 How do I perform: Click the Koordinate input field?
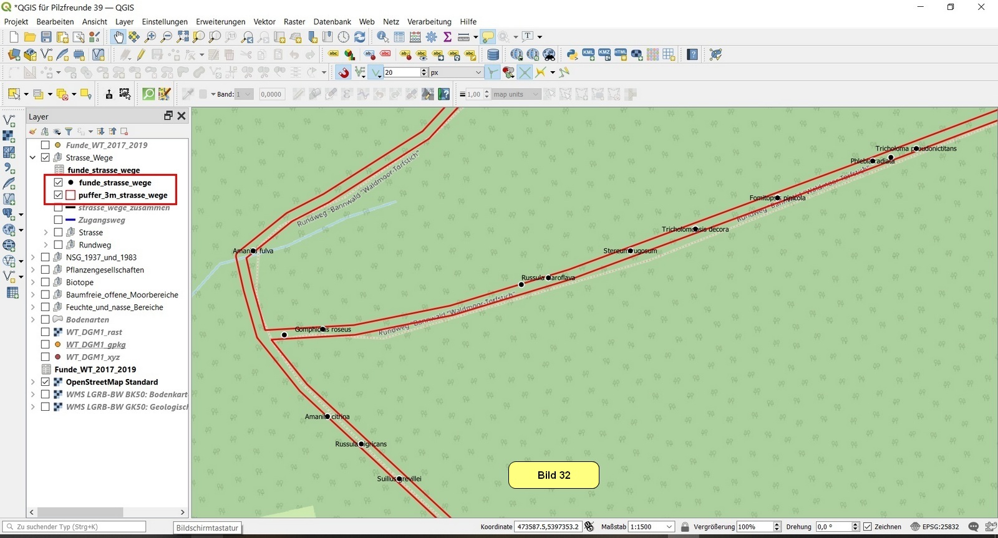coord(548,527)
